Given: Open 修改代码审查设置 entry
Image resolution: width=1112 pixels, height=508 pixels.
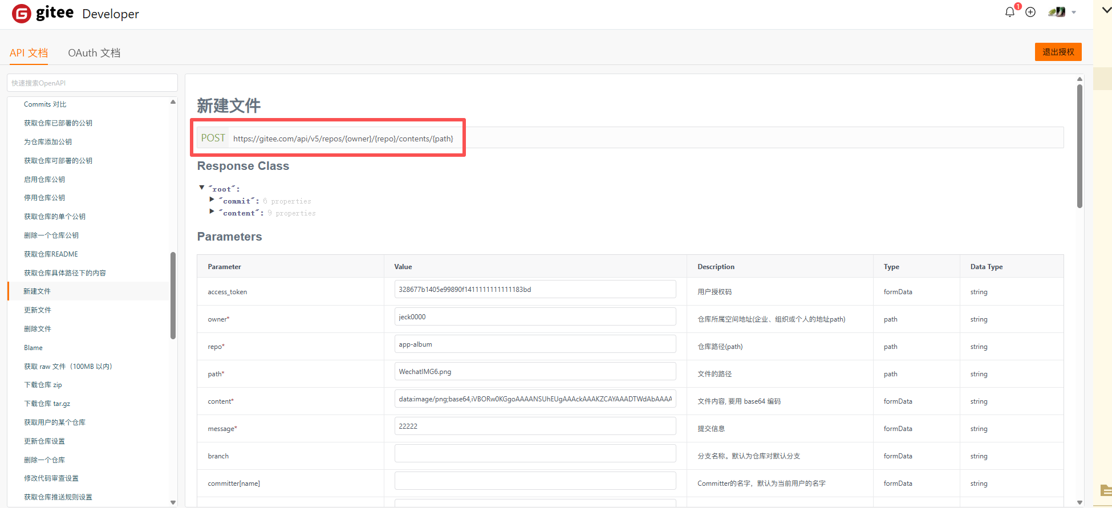Looking at the screenshot, I should pyautogui.click(x=51, y=478).
